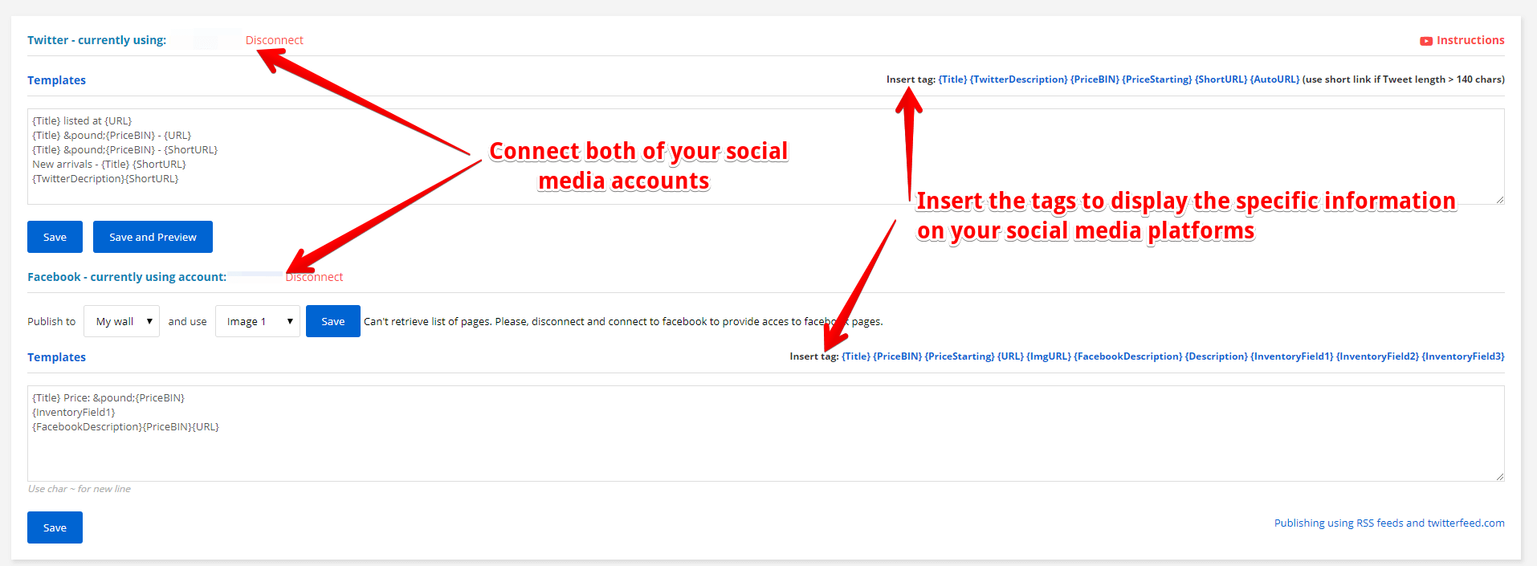Click the Templates heading under the Twitter section
This screenshot has height=566, width=1537.
pos(56,80)
